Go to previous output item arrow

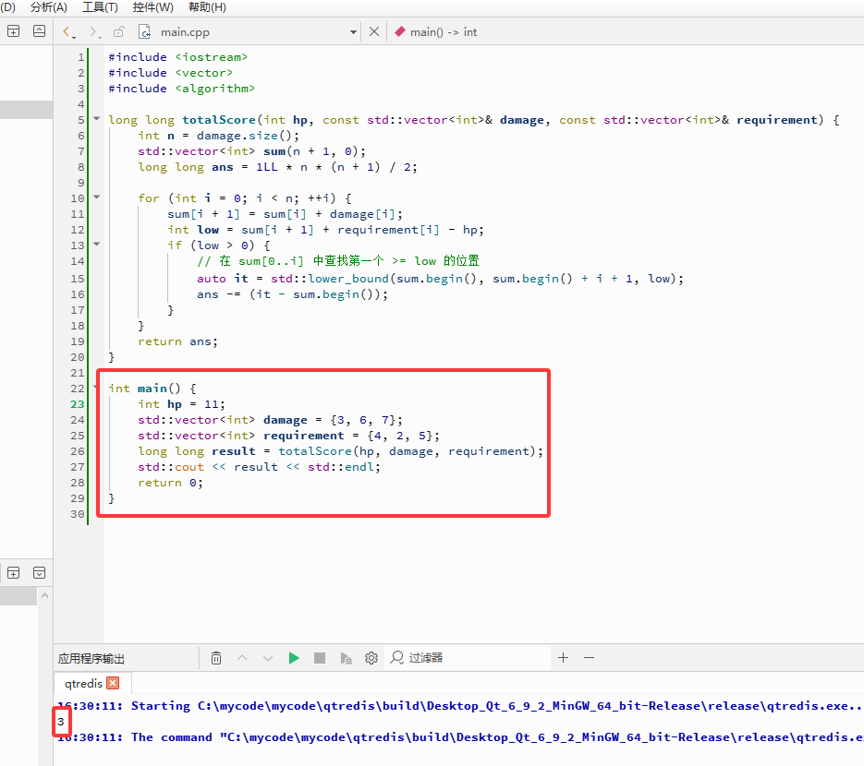[242, 658]
